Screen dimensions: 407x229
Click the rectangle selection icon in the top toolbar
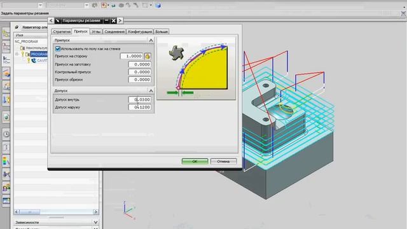tap(145, 5)
